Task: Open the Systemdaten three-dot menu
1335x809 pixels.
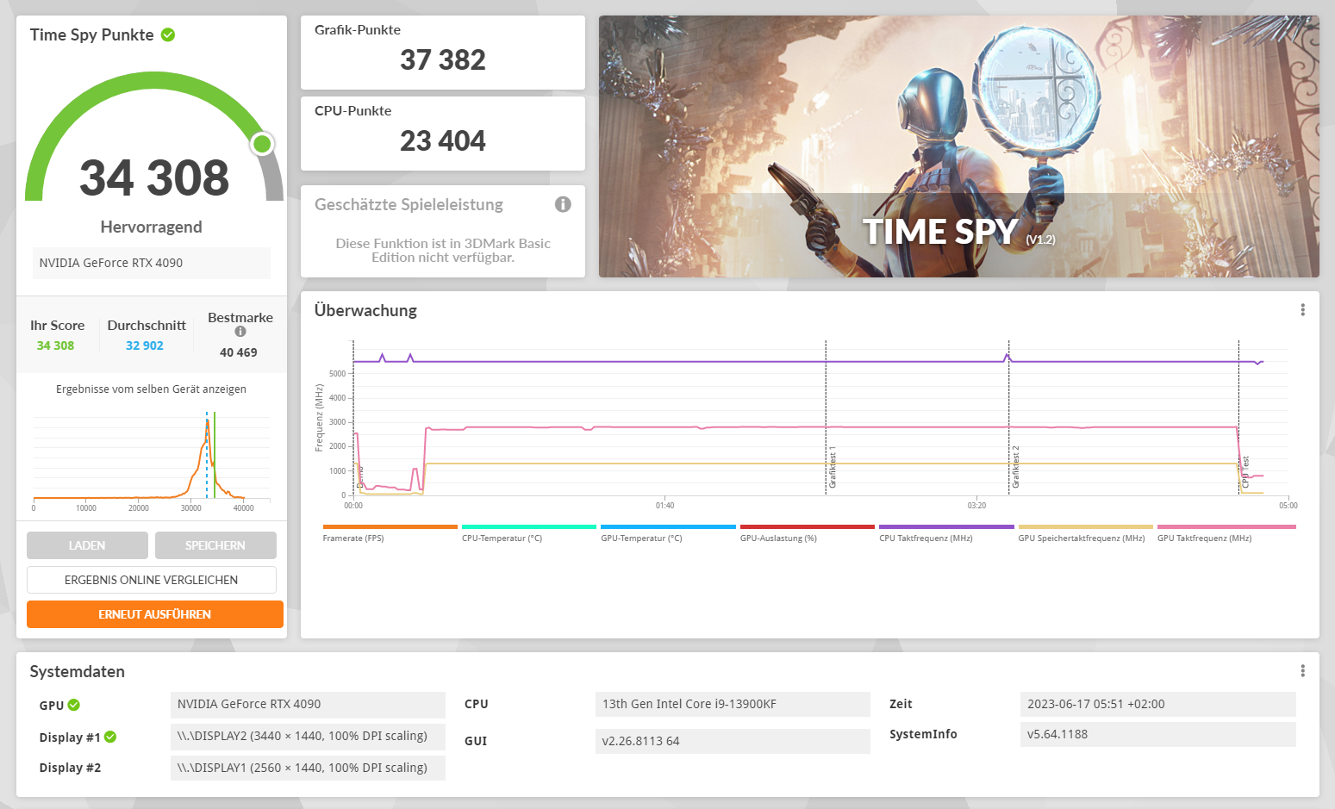Action: (1302, 671)
